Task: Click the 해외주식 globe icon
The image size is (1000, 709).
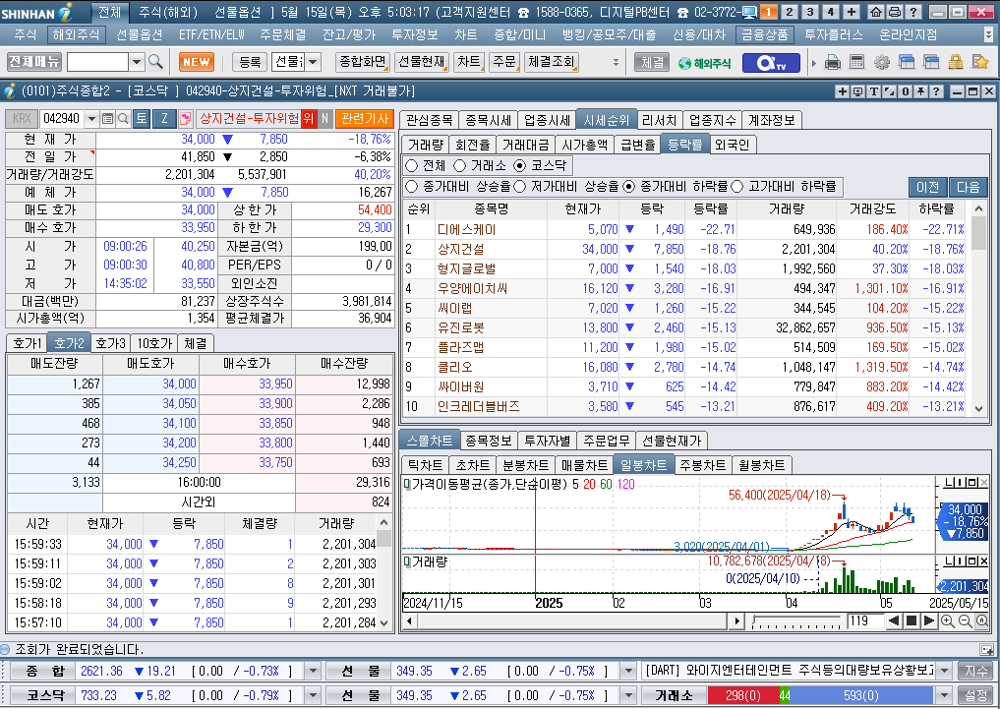Action: pyautogui.click(x=704, y=63)
